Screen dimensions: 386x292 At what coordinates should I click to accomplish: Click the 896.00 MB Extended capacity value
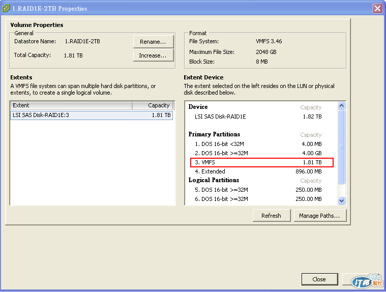click(x=309, y=171)
